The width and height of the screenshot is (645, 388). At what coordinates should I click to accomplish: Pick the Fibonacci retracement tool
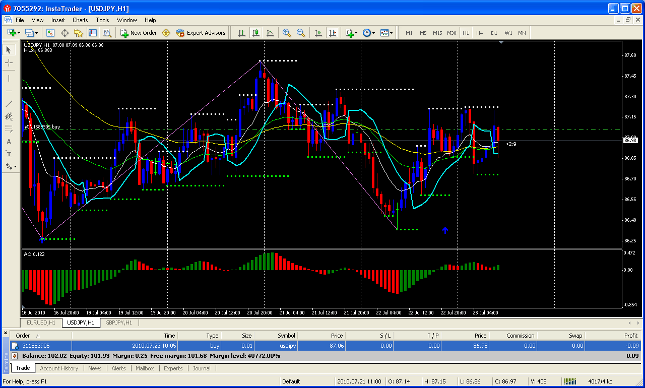pos(9,129)
